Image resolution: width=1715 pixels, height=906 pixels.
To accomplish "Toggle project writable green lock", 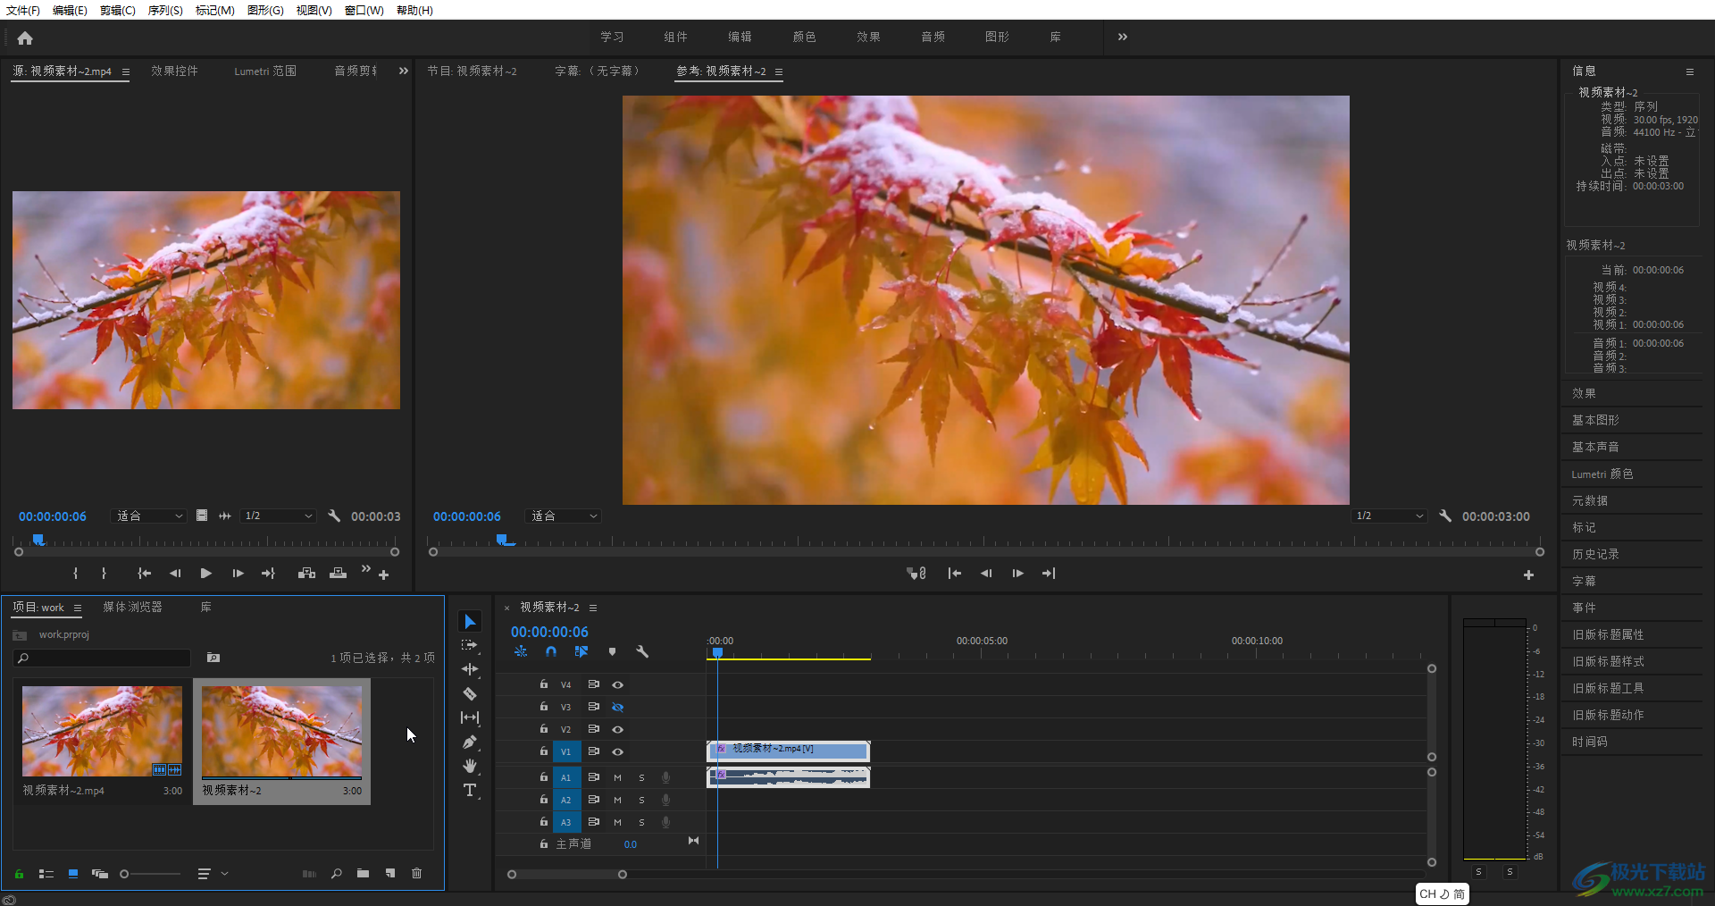I will (19, 874).
